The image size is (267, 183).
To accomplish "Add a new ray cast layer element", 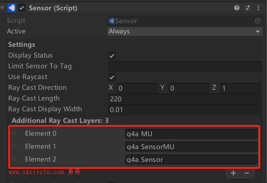I will click(233, 173).
